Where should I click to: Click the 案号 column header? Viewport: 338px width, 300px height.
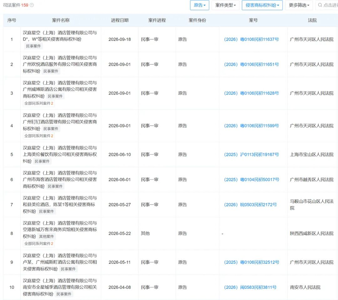pyautogui.click(x=253, y=20)
